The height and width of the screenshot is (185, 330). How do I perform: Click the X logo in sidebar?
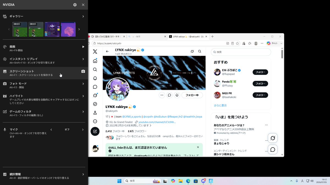click(95, 52)
